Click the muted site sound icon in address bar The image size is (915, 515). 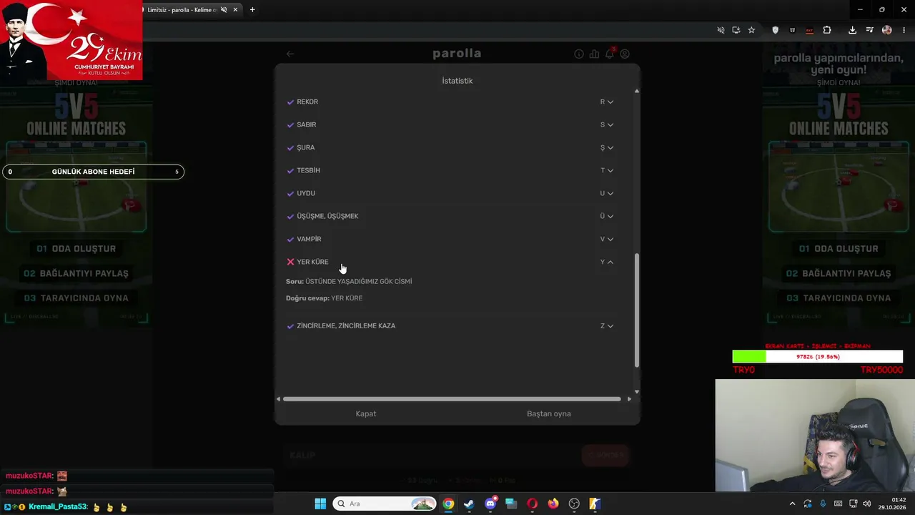(x=721, y=30)
